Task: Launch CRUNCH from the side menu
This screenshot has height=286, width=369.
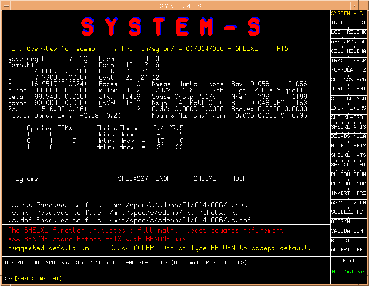Action: (x=356, y=98)
